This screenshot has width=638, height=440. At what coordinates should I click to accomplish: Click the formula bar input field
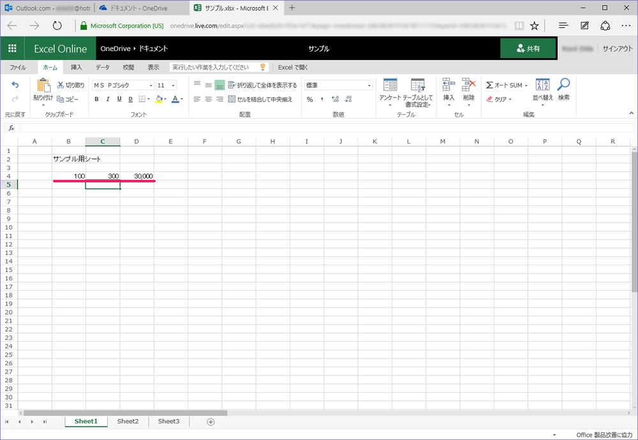[327, 128]
